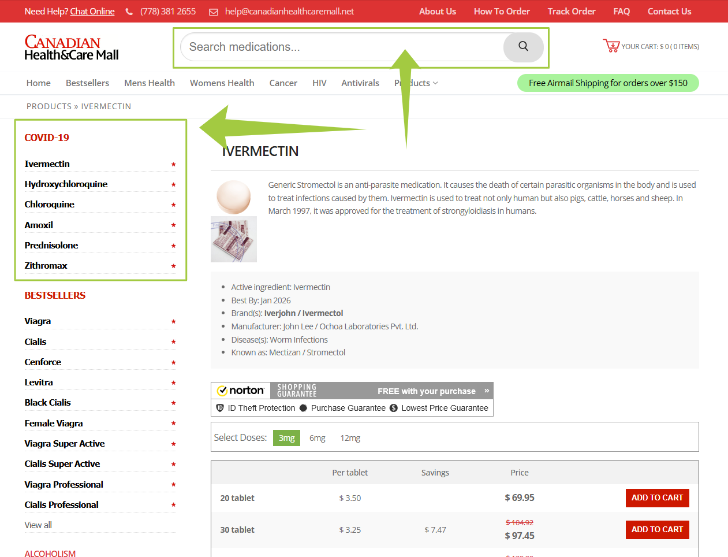
Task: Select the 6mg dose option
Action: click(x=318, y=438)
